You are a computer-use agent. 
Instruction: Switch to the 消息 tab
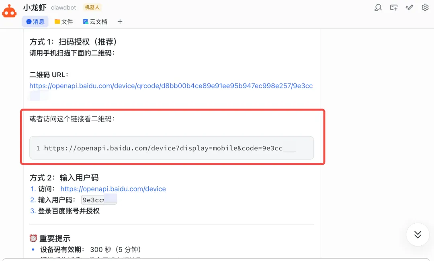click(35, 22)
